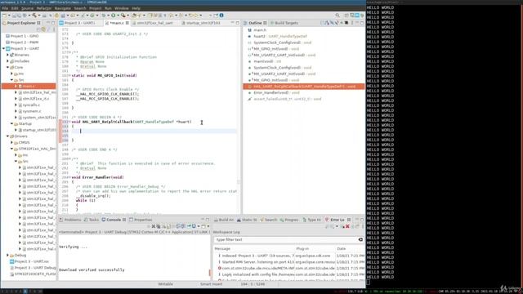Select huart2 variable in Outline
Viewport: 523px width, 294px height.
pyautogui.click(x=279, y=36)
